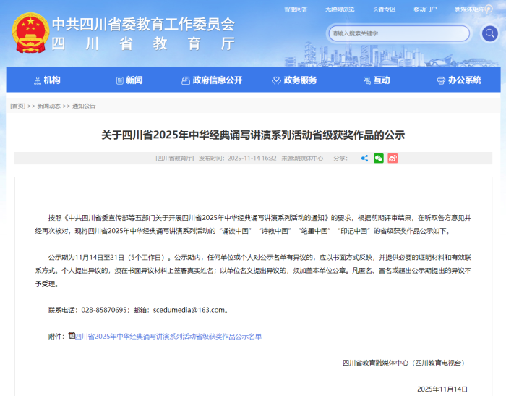The image size is (506, 396).
Task: Click the national emblem logo
Action: click(29, 30)
